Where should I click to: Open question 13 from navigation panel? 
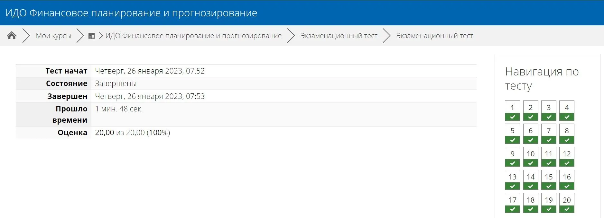[x=512, y=180]
